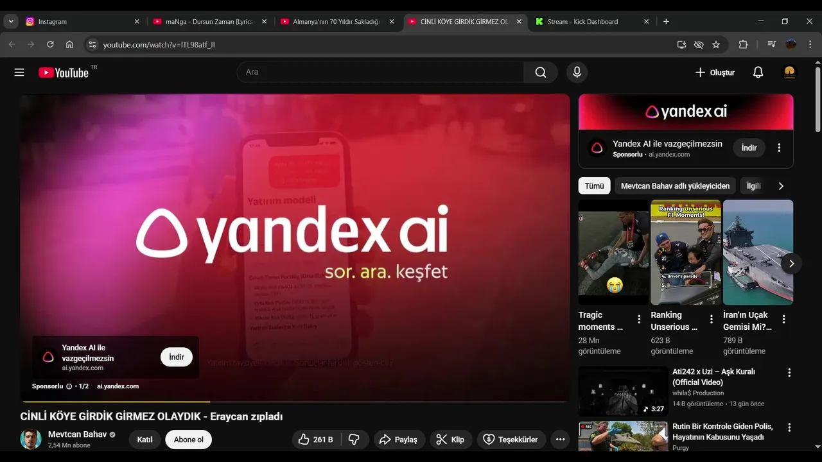Join channel with Katıl button
Image resolution: width=822 pixels, height=462 pixels.
(145, 440)
